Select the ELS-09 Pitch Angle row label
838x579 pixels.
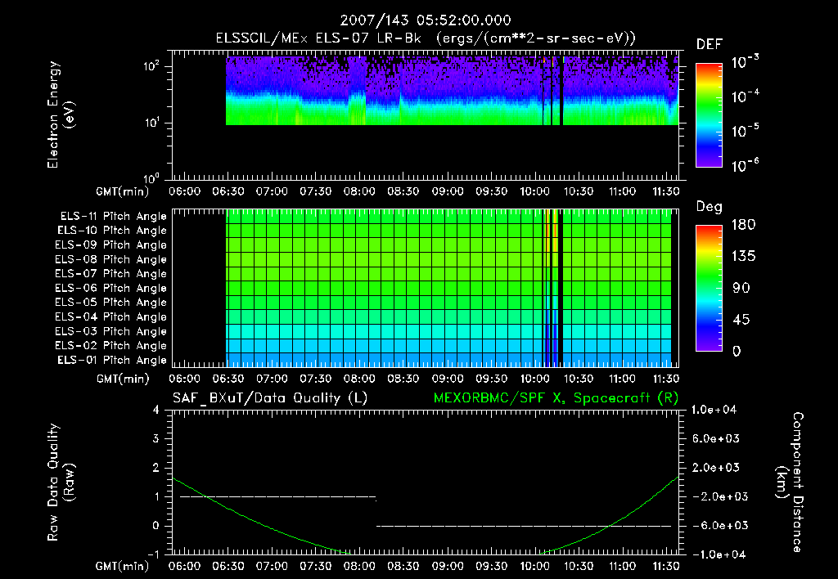pyautogui.click(x=110, y=245)
